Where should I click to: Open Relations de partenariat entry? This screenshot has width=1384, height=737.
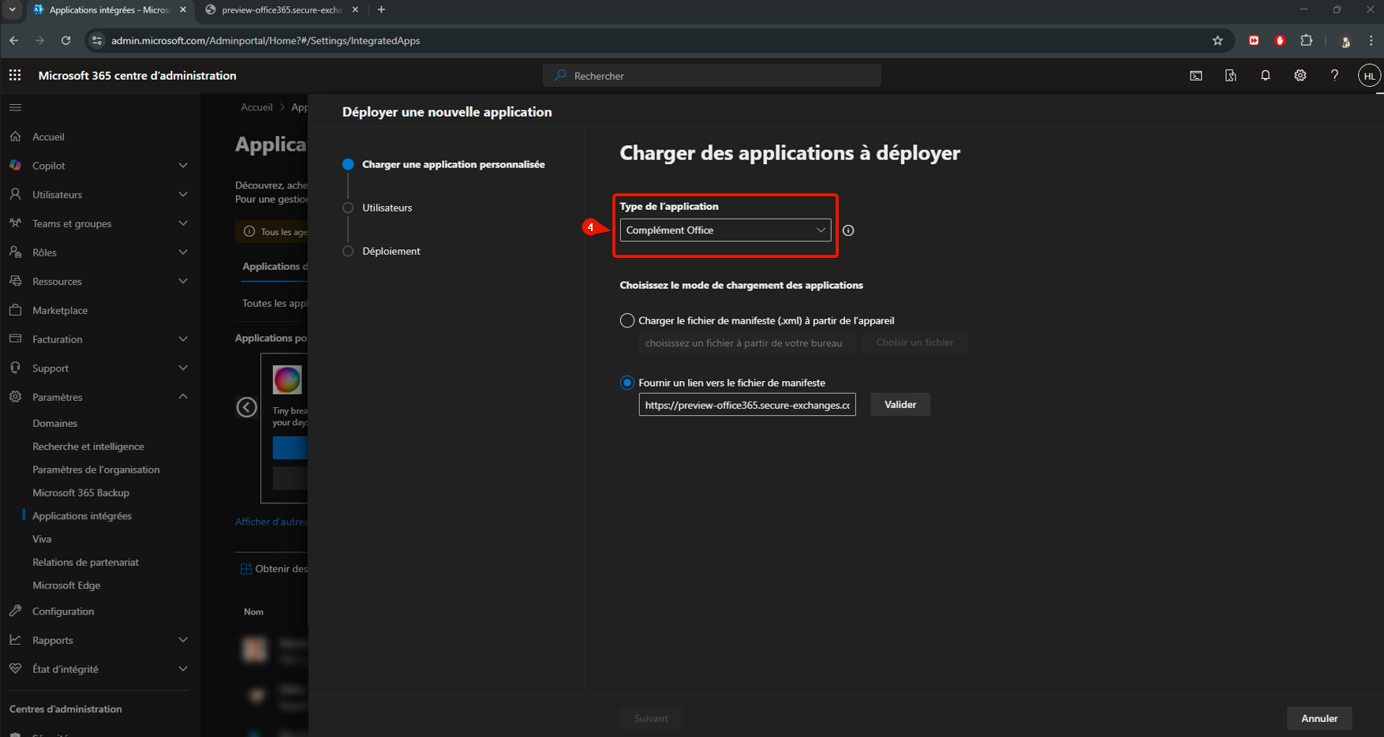86,563
